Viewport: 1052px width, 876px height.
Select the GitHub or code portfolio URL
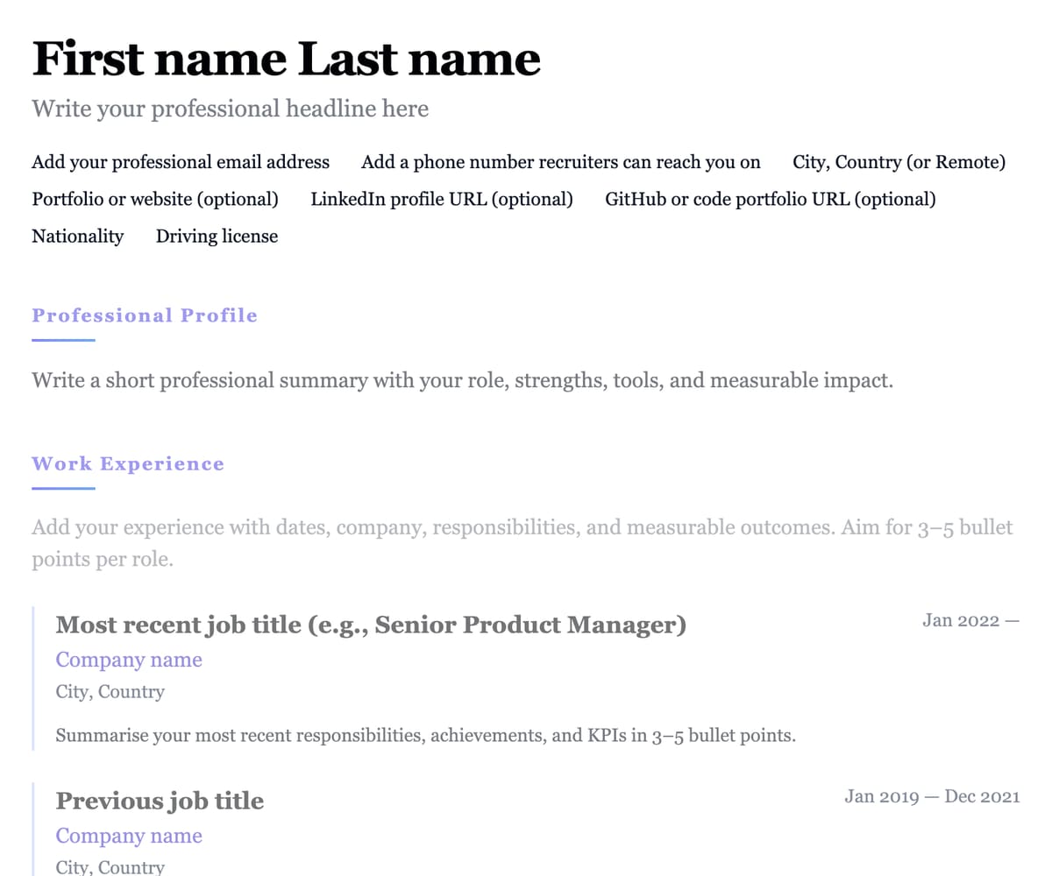pyautogui.click(x=770, y=199)
